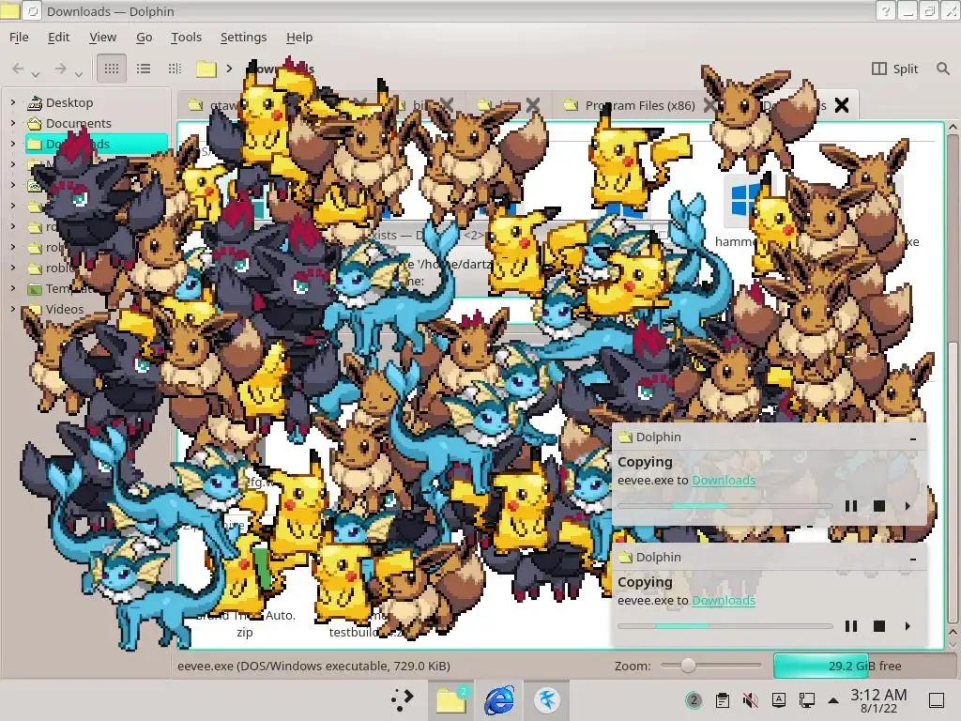The width and height of the screenshot is (961, 721).
Task: Expand the highlighted Downloads tree node
Action: pyautogui.click(x=13, y=144)
